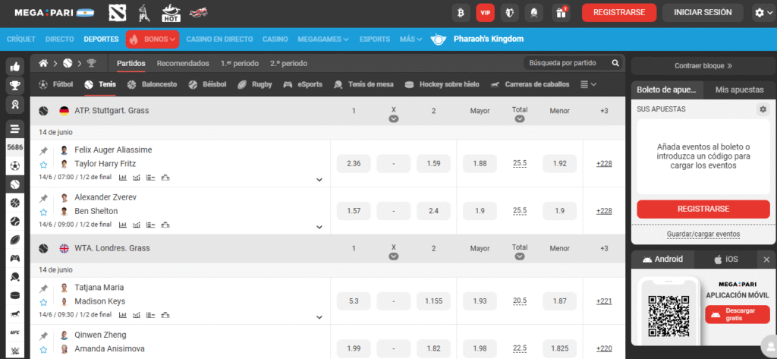Select the football icon in left sidebar
This screenshot has width=777, height=359.
point(15,166)
